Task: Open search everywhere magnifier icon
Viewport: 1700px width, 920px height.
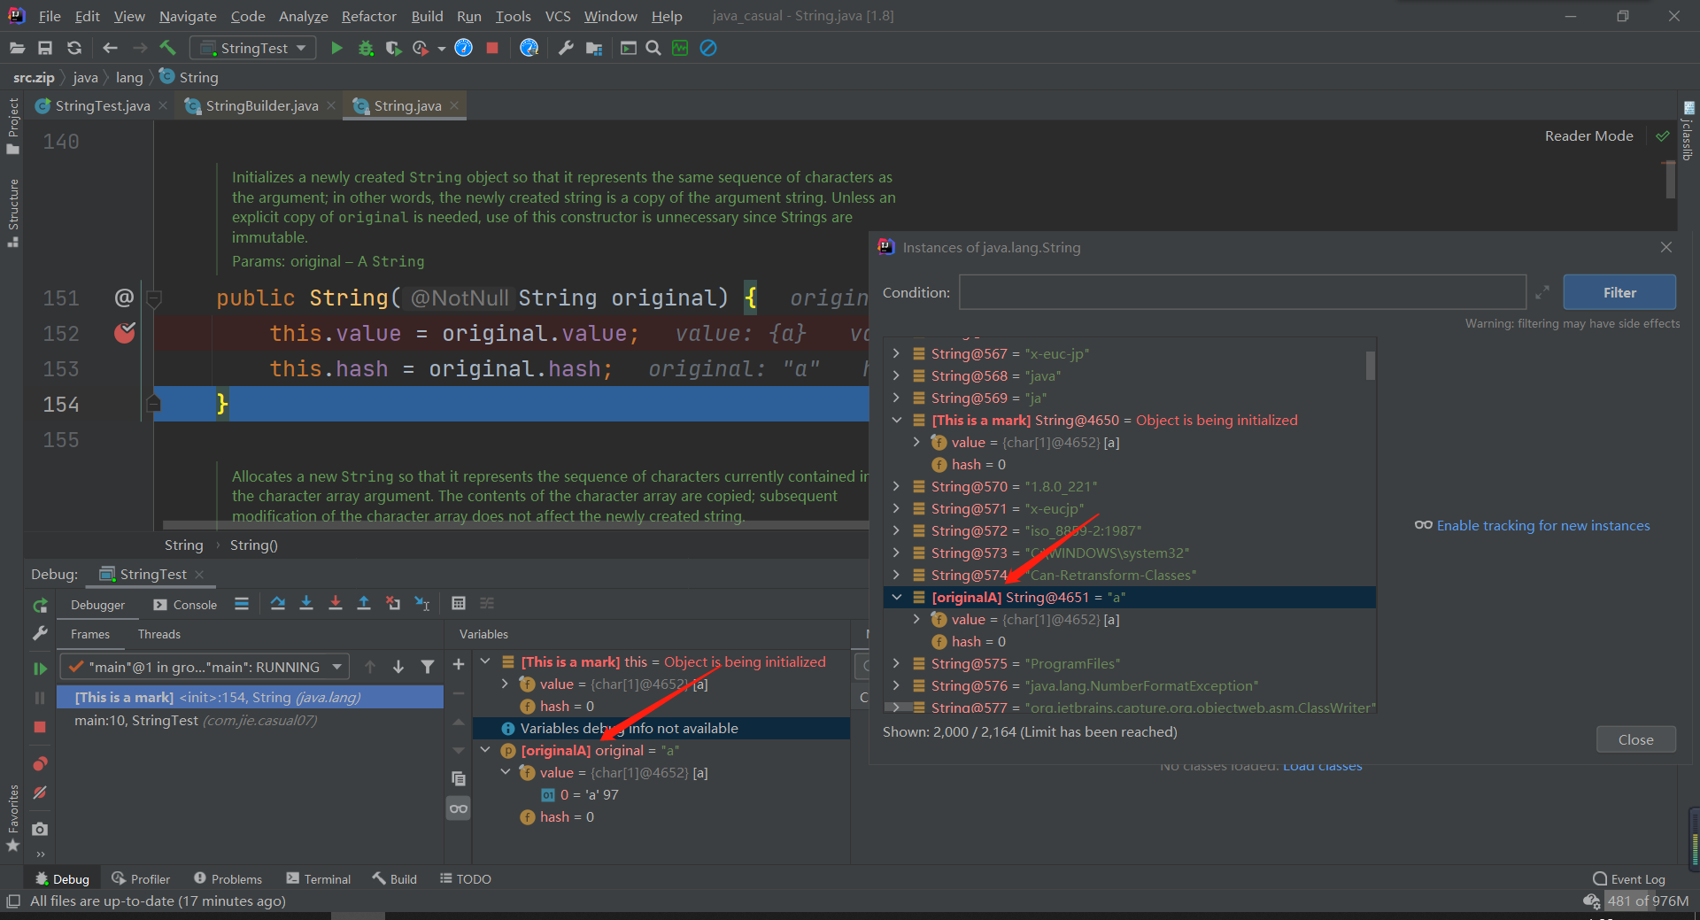Action: tap(653, 48)
